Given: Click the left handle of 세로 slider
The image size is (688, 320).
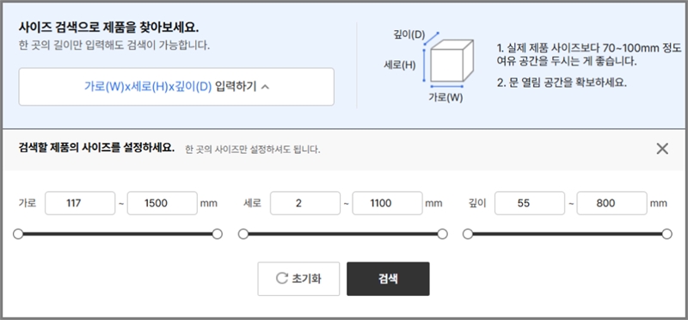Looking at the screenshot, I should 243,234.
